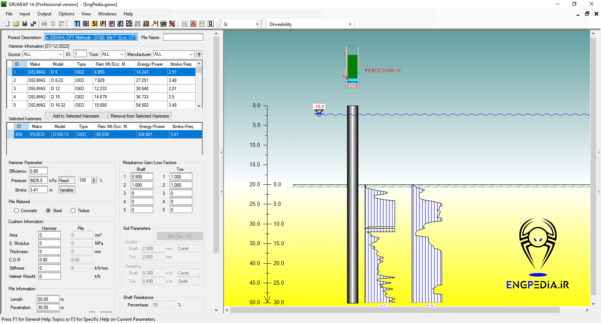Click the pressure percent spinner arrows
Viewport: 601px width, 323px height.
(94, 181)
